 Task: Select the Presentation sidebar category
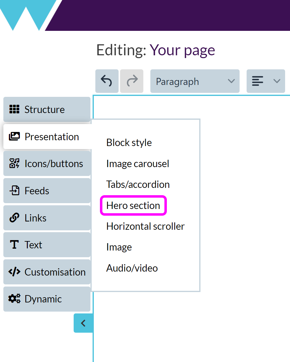click(47, 137)
